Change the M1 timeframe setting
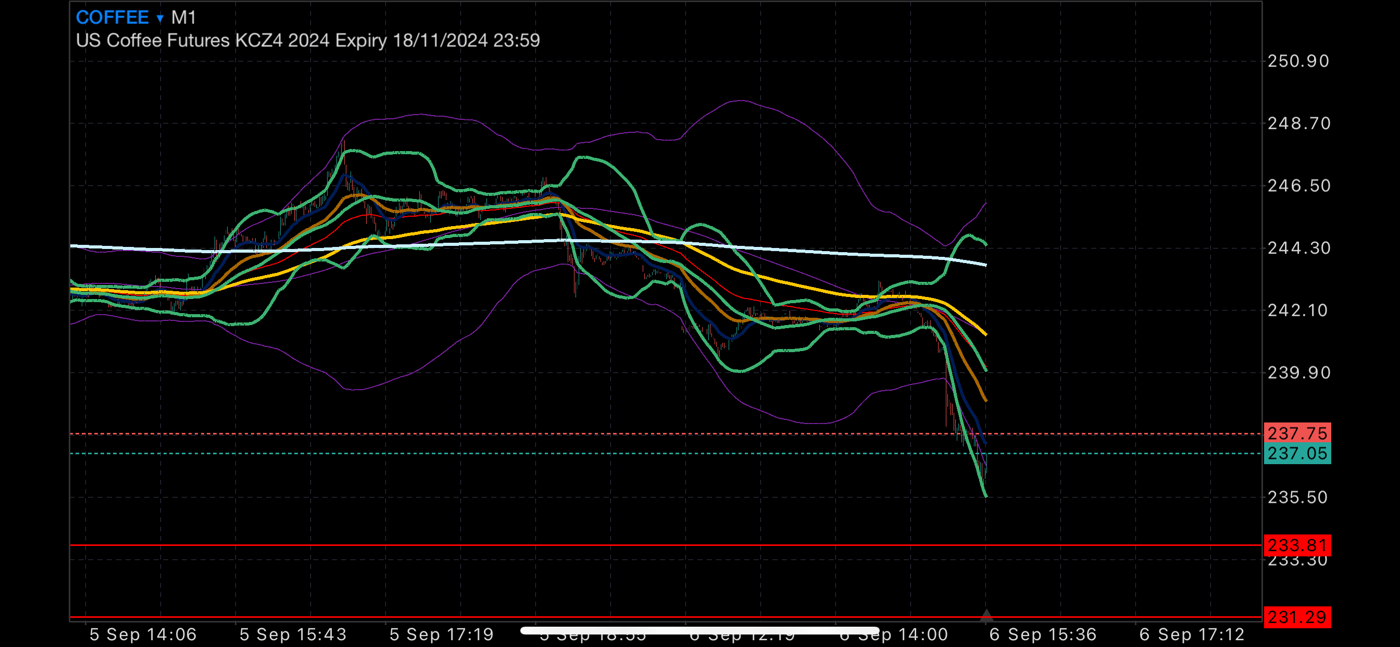1400x647 pixels. (184, 17)
